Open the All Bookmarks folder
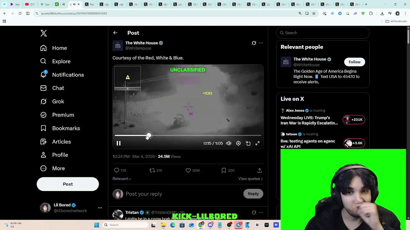 396,21
